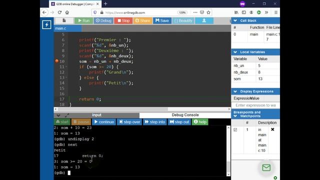This screenshot has width=320, height=180.
Task: Click the site lock security icon
Action: tap(102, 12)
